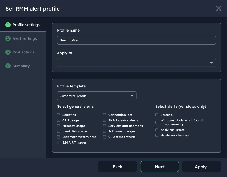Enable the "Incorrect system time" alert
The height and width of the screenshot is (177, 227).
tap(58, 137)
